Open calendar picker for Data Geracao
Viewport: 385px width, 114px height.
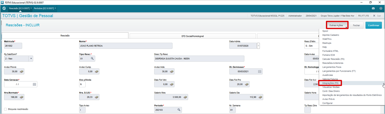pos(35,85)
